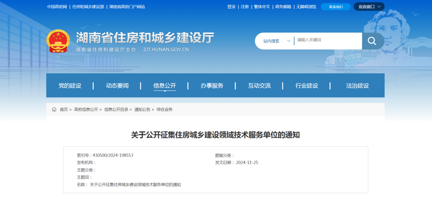Click the 题裁分类 label
This screenshot has width=432, height=204.
(224, 155)
